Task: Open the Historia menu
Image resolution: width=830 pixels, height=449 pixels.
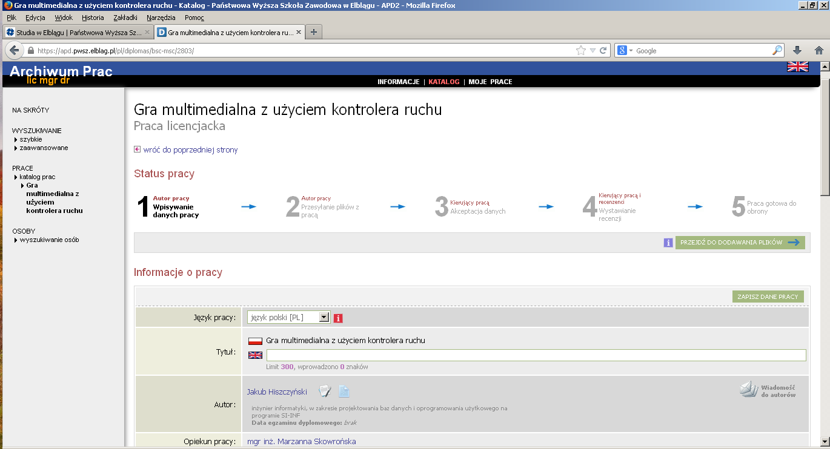Action: [x=93, y=18]
